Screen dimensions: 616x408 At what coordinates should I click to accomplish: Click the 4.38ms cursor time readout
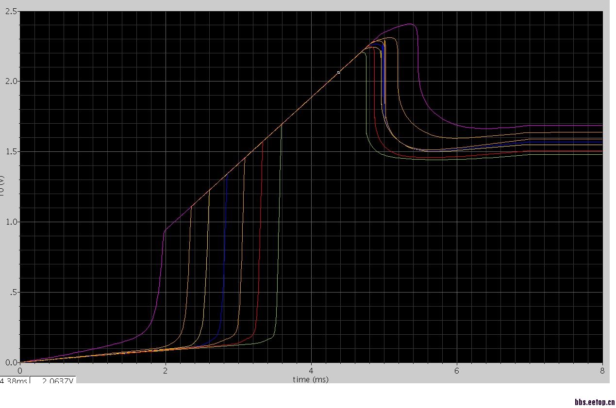click(x=14, y=381)
